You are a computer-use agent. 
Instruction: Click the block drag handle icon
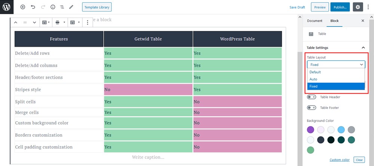tap(25, 22)
